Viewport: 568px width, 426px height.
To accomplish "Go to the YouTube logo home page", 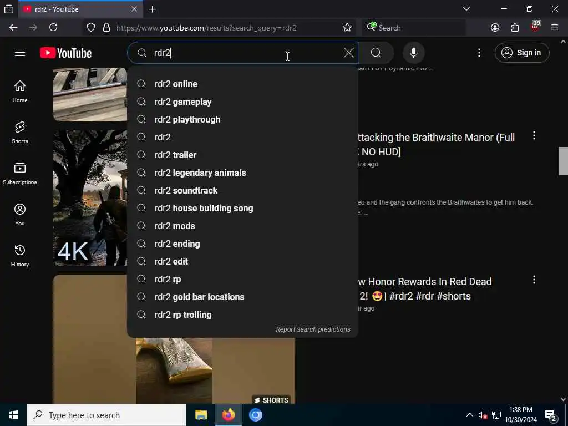I will click(x=65, y=53).
